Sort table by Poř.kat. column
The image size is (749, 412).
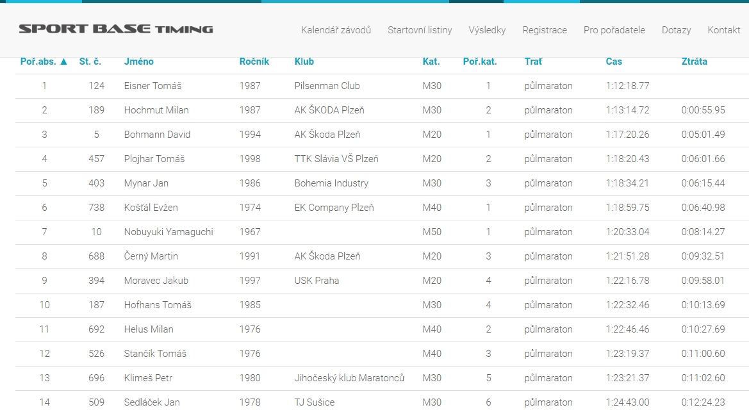tap(480, 62)
